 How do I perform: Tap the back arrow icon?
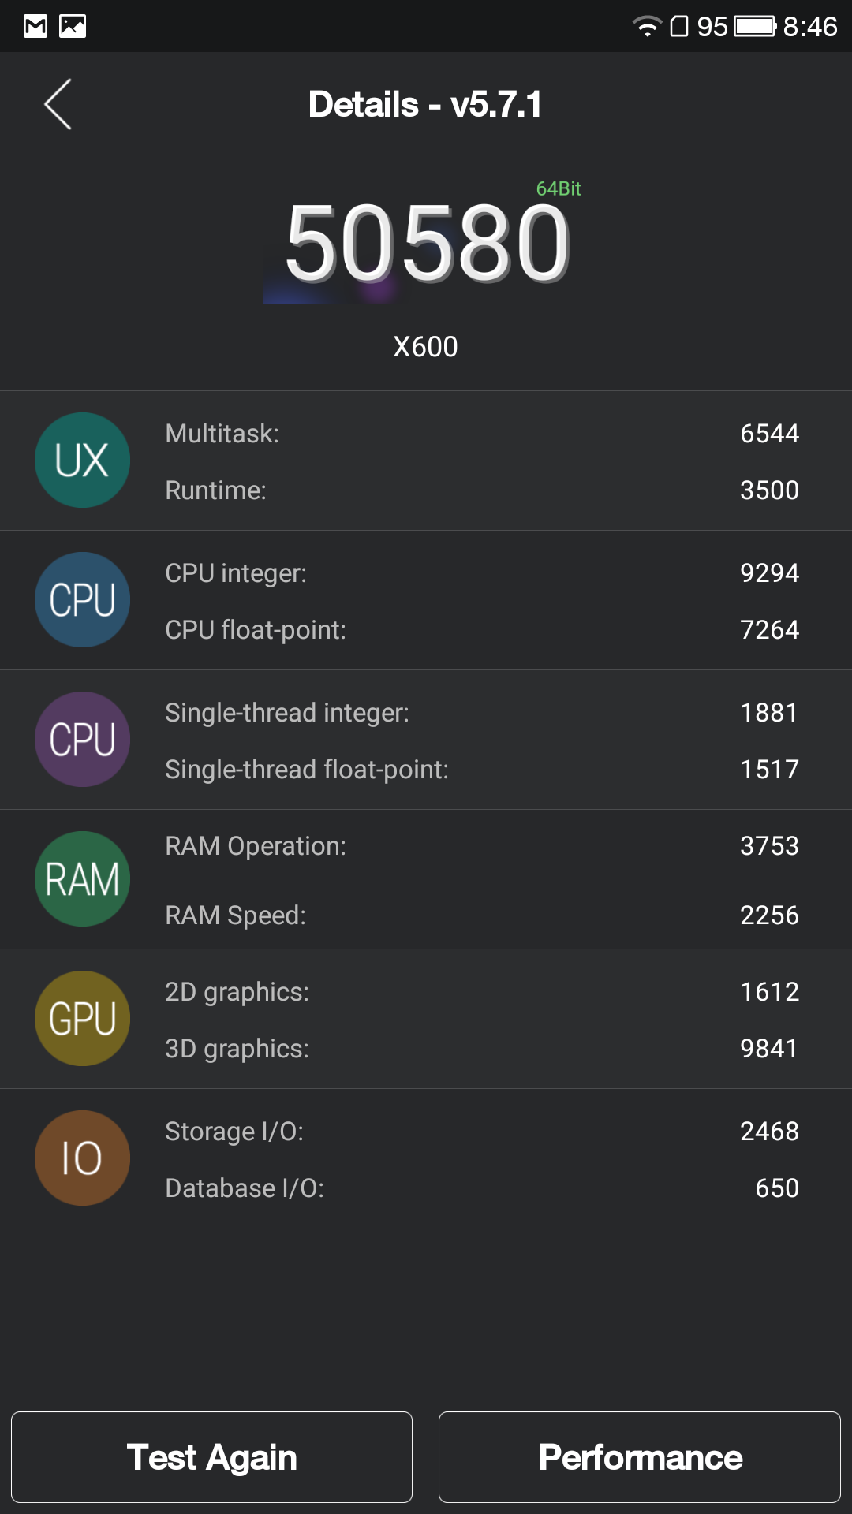click(x=58, y=104)
